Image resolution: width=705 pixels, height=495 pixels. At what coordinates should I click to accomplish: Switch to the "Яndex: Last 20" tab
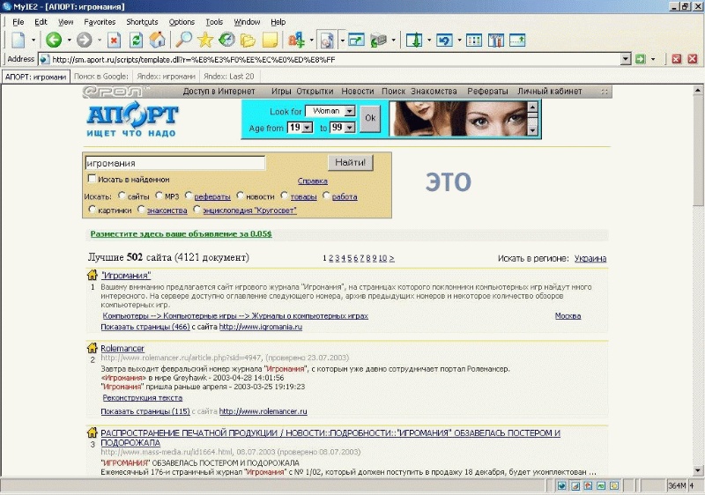[228, 77]
